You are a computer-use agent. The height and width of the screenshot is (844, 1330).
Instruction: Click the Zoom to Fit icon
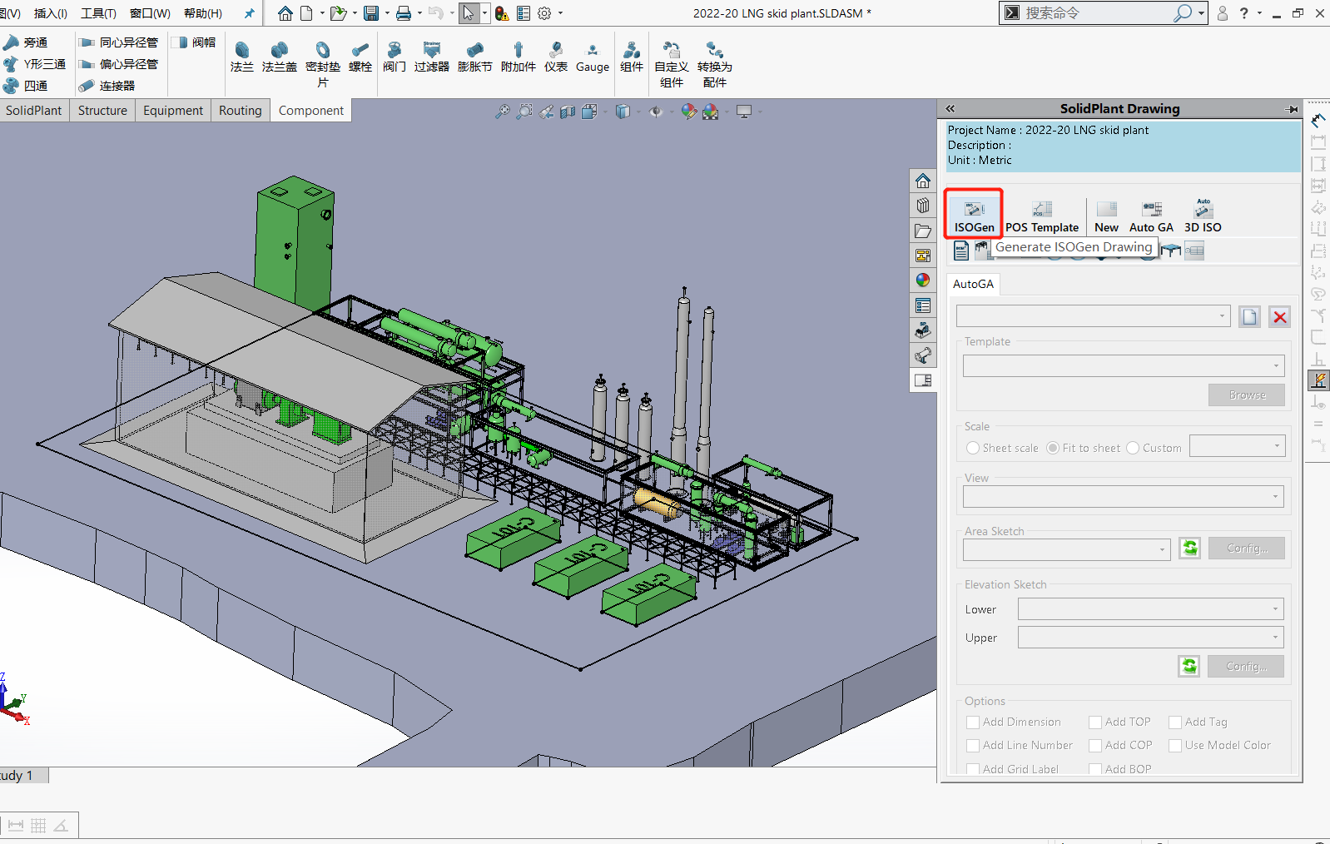pos(502,112)
